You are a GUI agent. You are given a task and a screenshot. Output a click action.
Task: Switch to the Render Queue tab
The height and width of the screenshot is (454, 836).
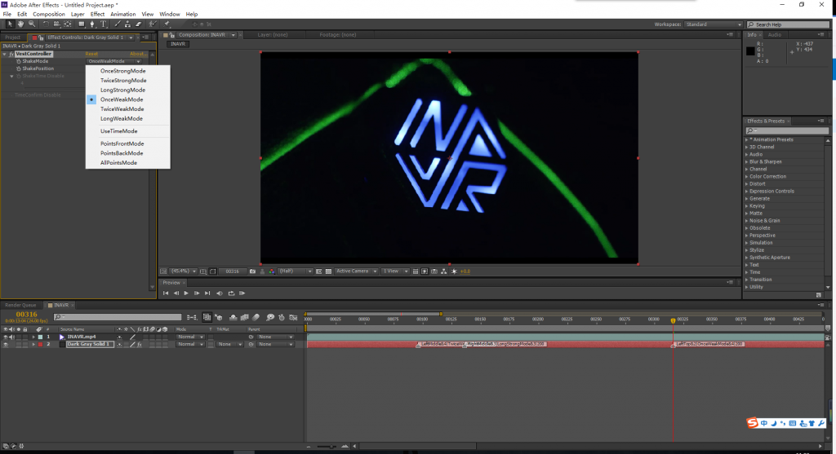pyautogui.click(x=20, y=306)
